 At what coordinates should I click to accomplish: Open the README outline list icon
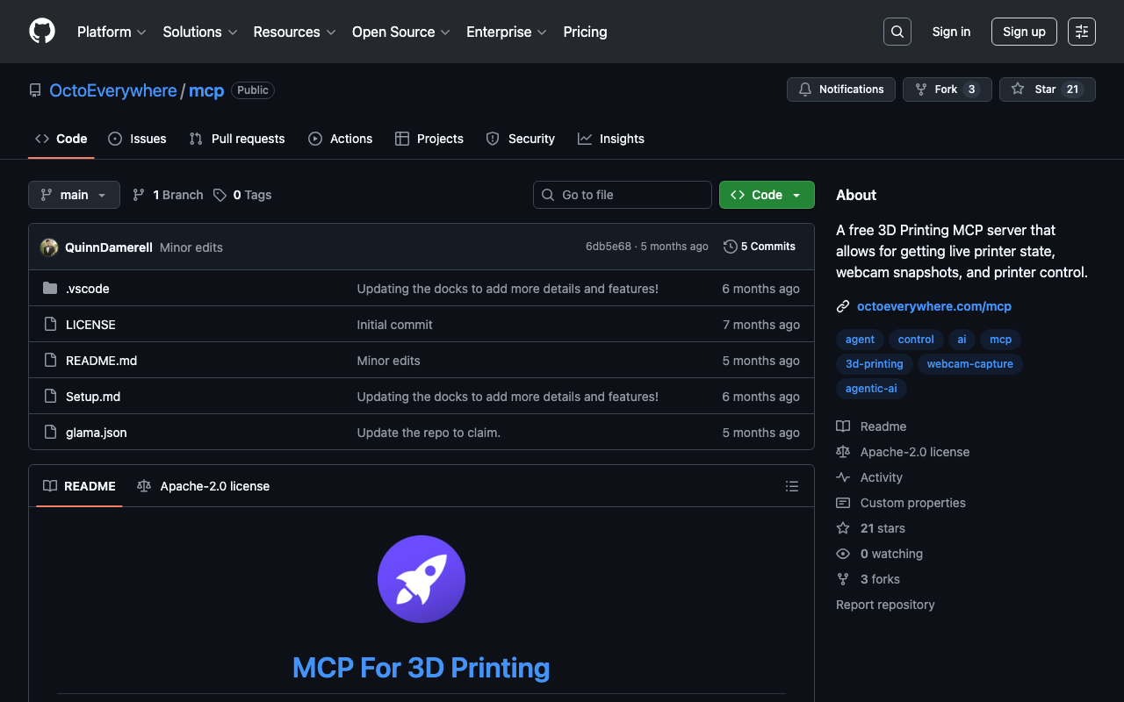point(791,486)
